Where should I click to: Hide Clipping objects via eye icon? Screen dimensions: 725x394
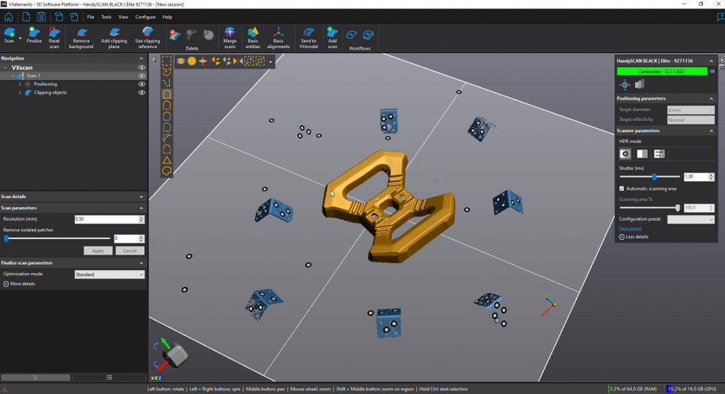click(142, 93)
